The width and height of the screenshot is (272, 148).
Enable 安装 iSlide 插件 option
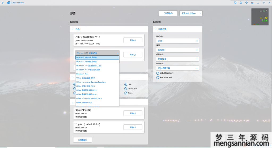[158, 78]
